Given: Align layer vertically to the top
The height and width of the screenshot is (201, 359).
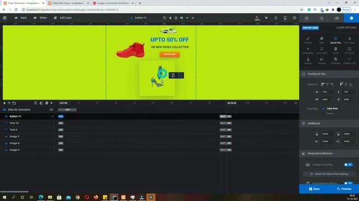Looking at the screenshot, I should 342,84.
